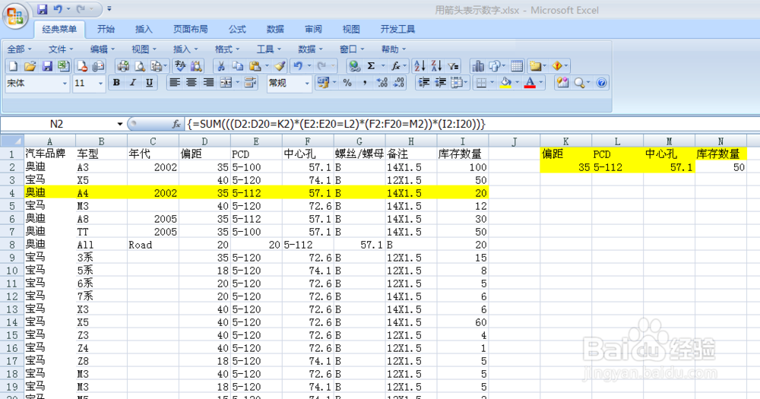Image resolution: width=760 pixels, height=399 pixels.
Task: Click the blue help question mark icon
Action: point(601,83)
